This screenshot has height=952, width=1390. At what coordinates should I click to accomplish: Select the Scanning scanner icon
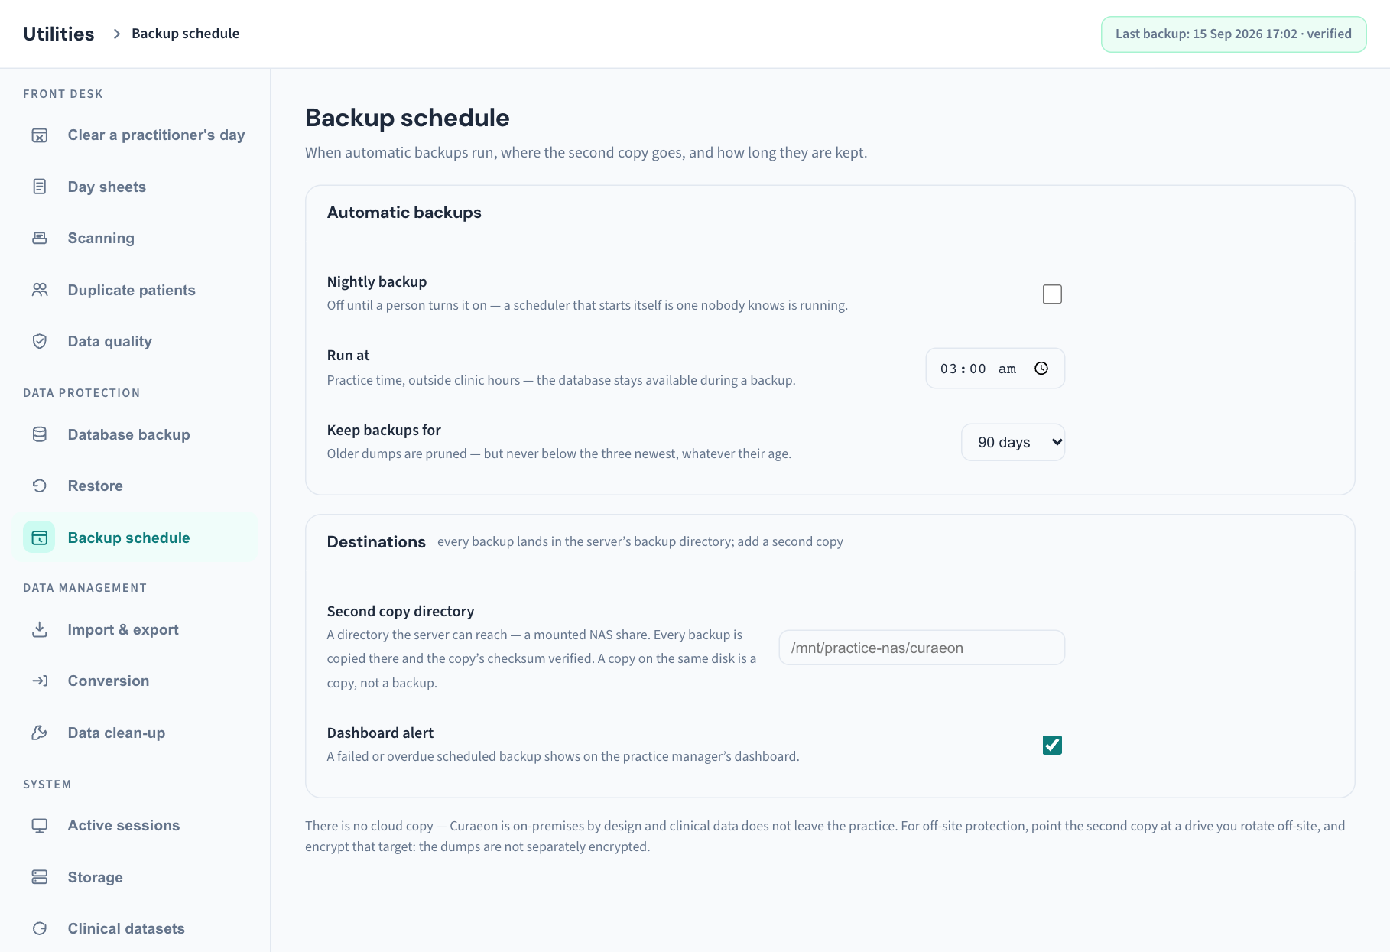pyautogui.click(x=40, y=239)
